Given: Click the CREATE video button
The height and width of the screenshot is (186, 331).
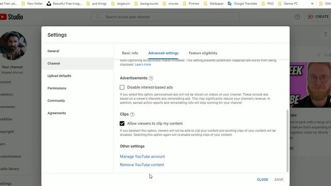Looking at the screenshot, I should pyautogui.click(x=318, y=17).
